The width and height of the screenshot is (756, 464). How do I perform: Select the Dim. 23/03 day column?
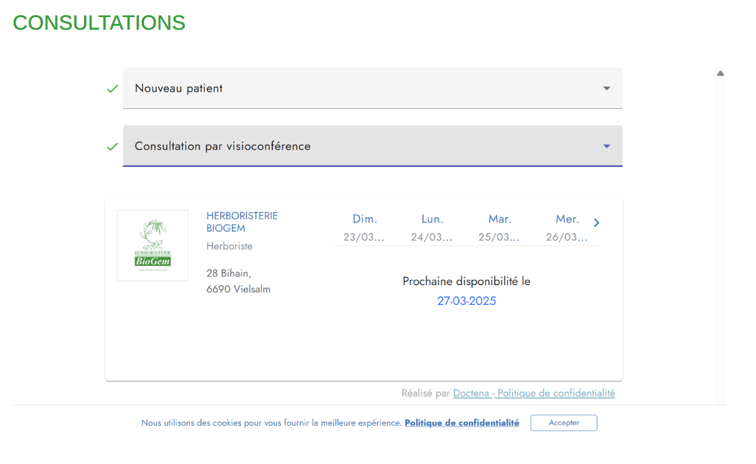365,228
